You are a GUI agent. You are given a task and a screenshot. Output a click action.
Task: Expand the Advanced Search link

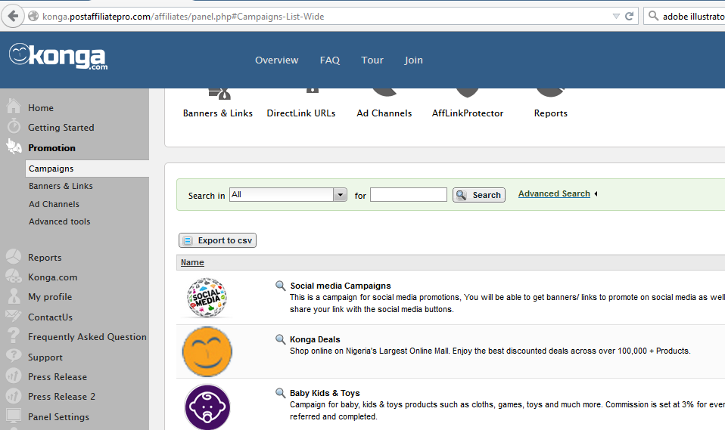tap(554, 193)
